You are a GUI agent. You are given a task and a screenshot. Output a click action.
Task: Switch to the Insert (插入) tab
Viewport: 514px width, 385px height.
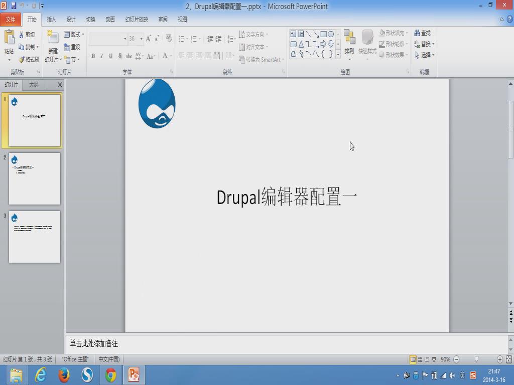pyautogui.click(x=51, y=20)
